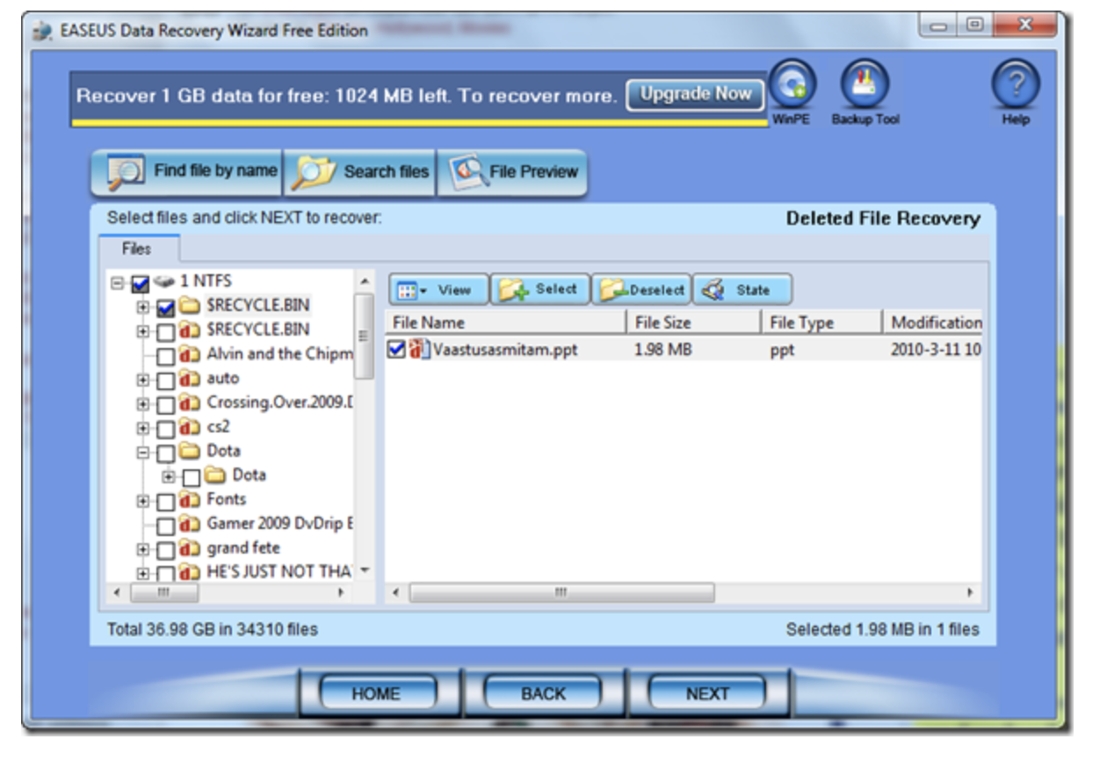
Task: Expand the cs2 folder node
Action: tap(143, 429)
